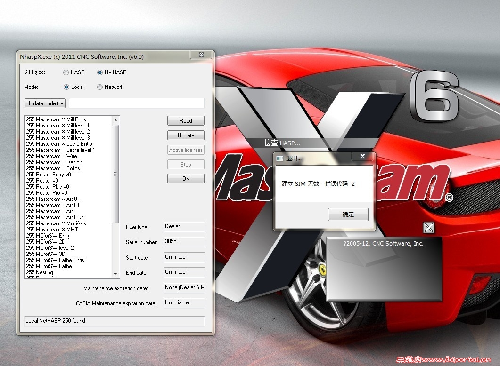
Task: Click the Read button
Action: click(186, 121)
